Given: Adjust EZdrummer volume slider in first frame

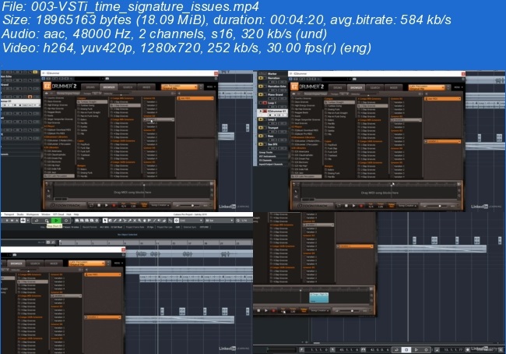Looking at the screenshot, I should coord(192,206).
